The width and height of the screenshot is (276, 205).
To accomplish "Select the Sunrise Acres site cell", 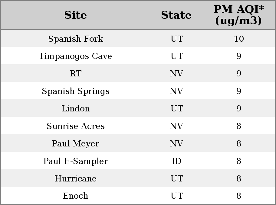I will tap(76, 126).
